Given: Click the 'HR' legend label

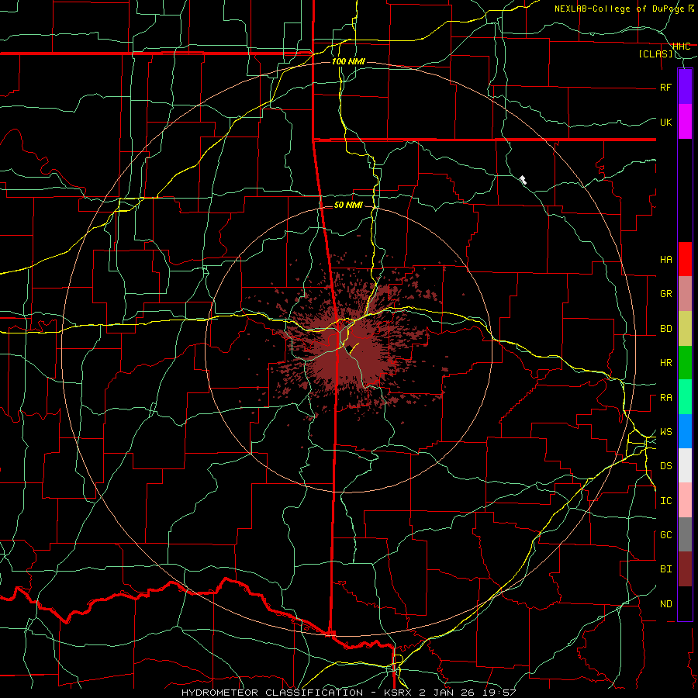Looking at the screenshot, I should [665, 363].
